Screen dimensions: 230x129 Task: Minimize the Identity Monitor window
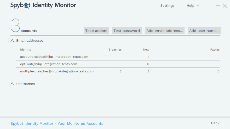coord(218,6)
